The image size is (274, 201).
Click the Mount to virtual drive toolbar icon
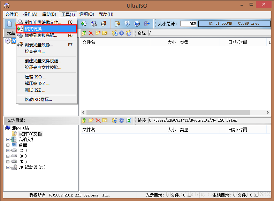94,24
